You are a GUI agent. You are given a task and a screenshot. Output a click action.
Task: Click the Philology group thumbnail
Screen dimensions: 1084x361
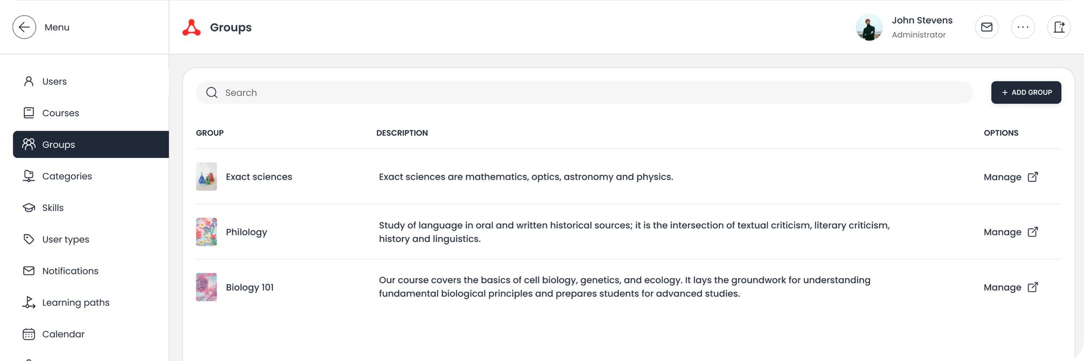tap(207, 232)
